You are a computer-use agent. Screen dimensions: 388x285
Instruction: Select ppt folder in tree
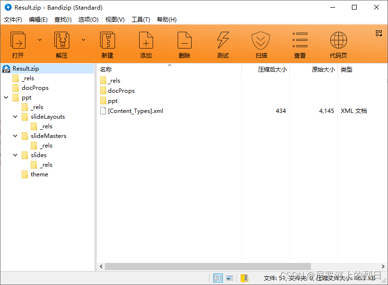tap(22, 98)
